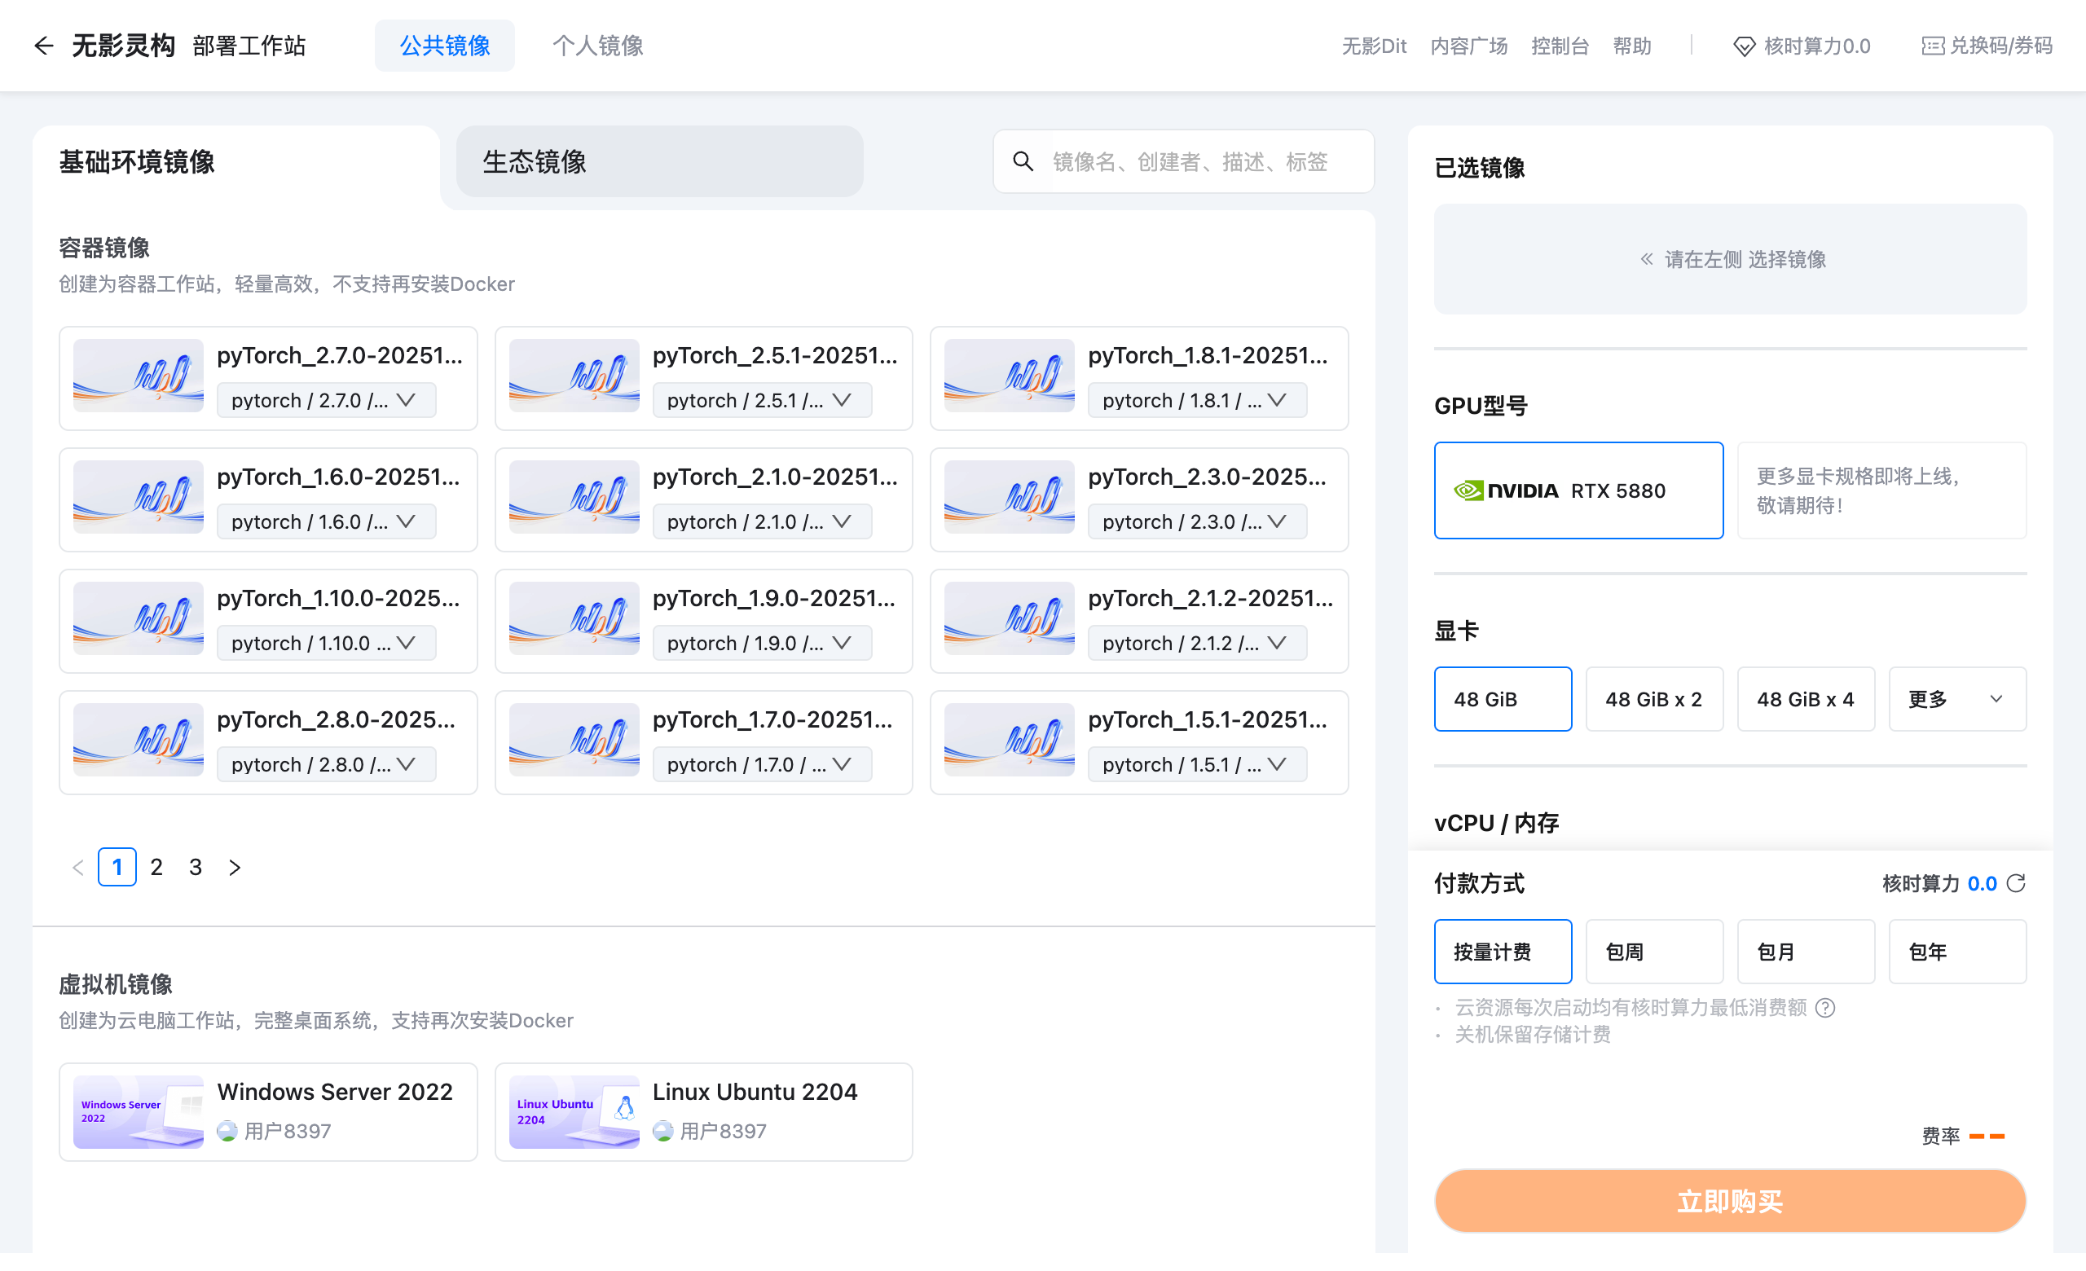Expand the pytorch / 2.7.0 version dropdown
Viewport: 2086px width, 1271px height.
326,400
